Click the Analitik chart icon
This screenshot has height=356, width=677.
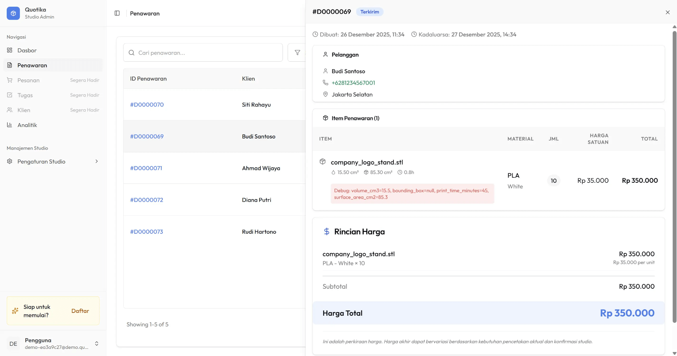[x=10, y=125]
